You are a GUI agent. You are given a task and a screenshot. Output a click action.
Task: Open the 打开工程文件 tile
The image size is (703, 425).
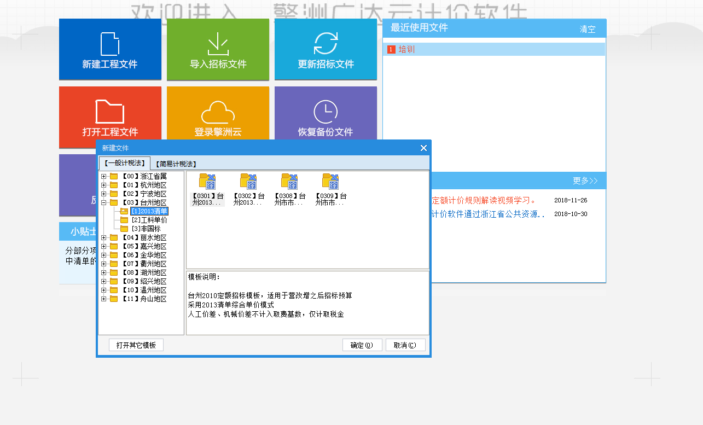click(x=110, y=117)
